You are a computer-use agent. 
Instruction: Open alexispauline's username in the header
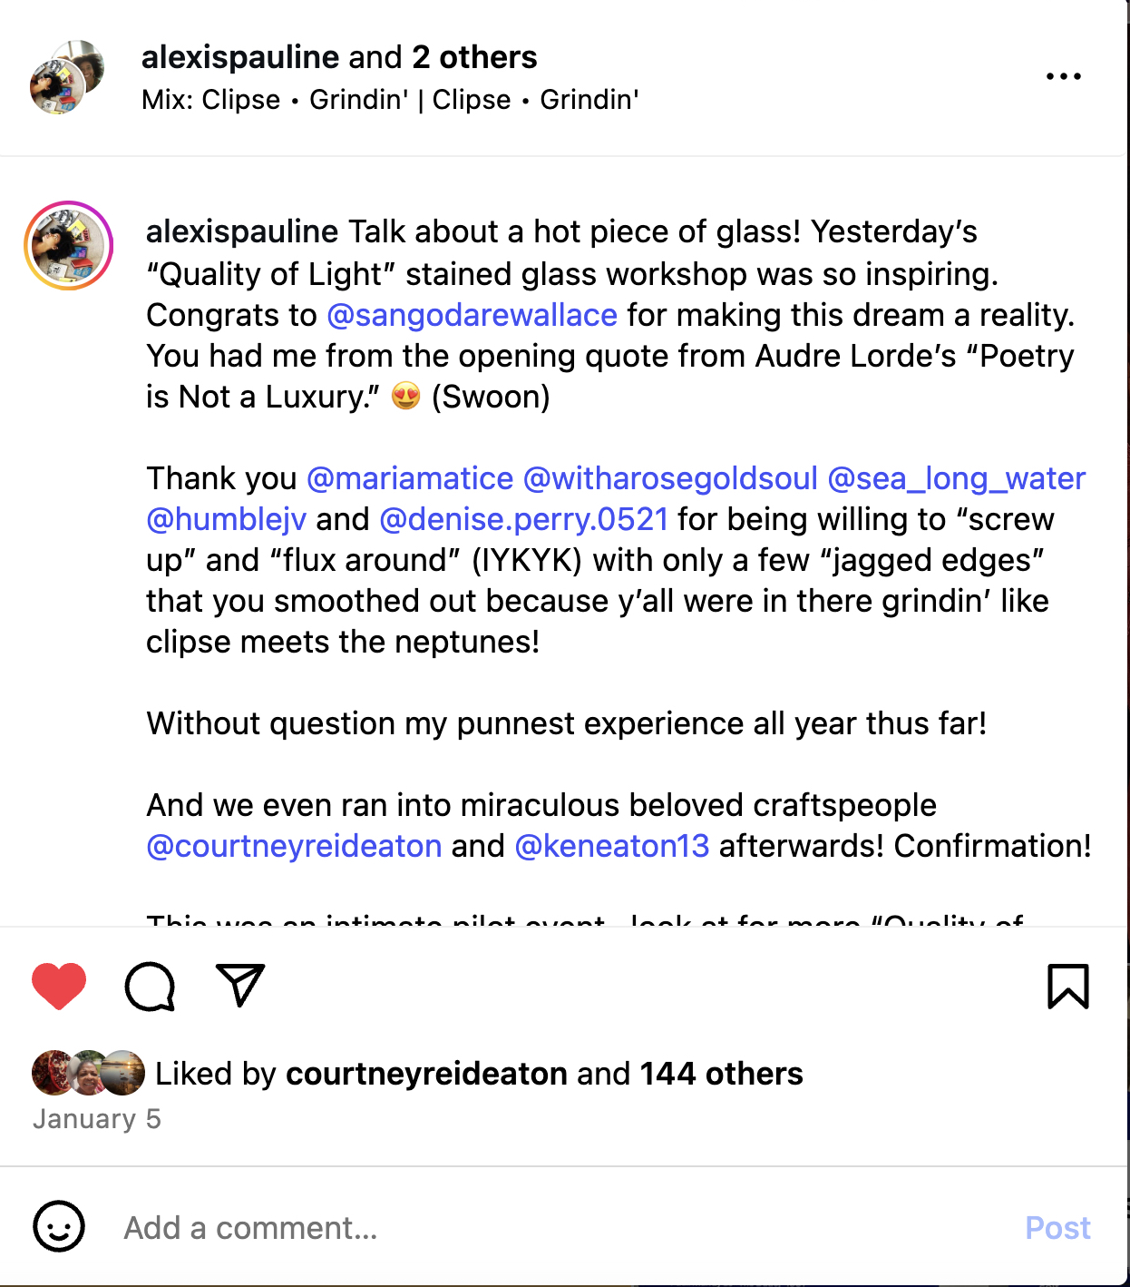tap(239, 56)
